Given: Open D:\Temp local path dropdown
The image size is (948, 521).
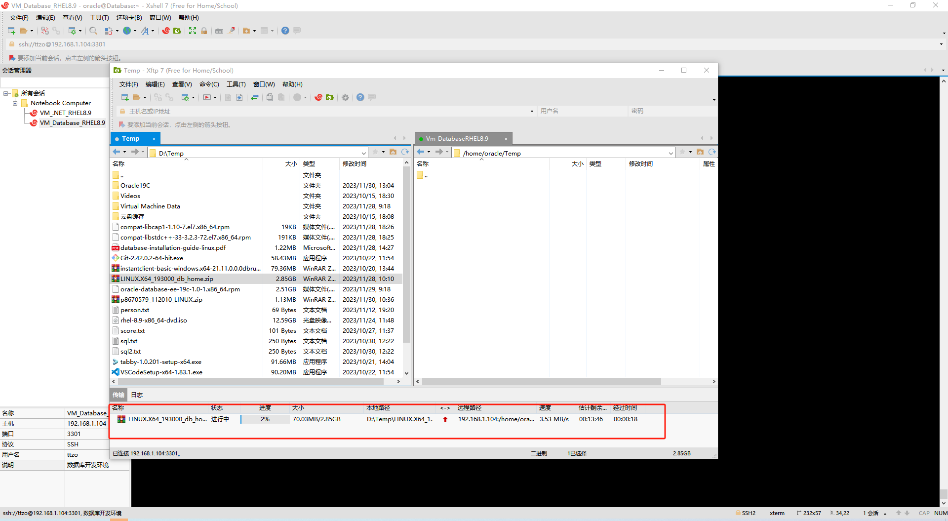Looking at the screenshot, I should [364, 153].
